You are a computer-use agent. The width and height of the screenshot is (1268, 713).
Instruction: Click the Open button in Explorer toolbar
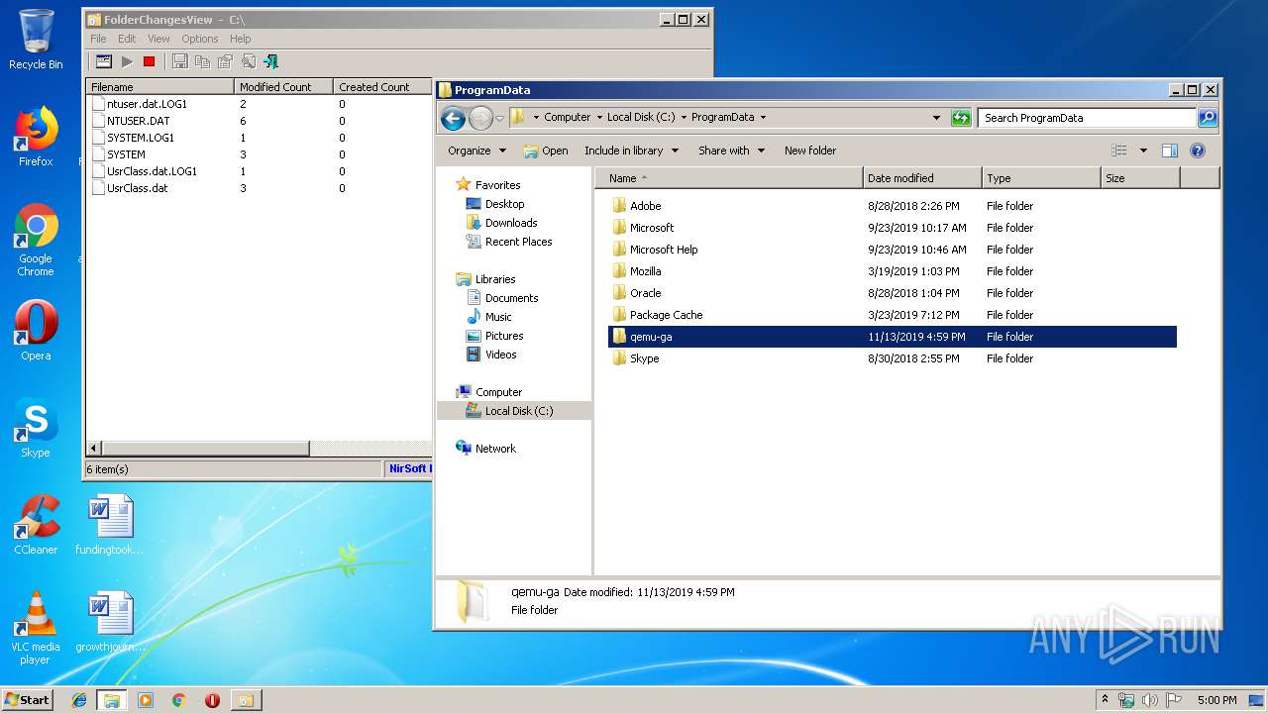click(546, 151)
